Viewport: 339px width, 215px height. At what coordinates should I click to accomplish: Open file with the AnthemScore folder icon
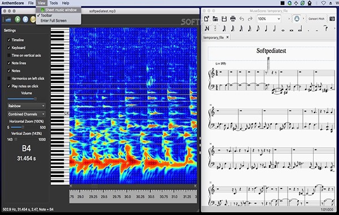point(8,20)
